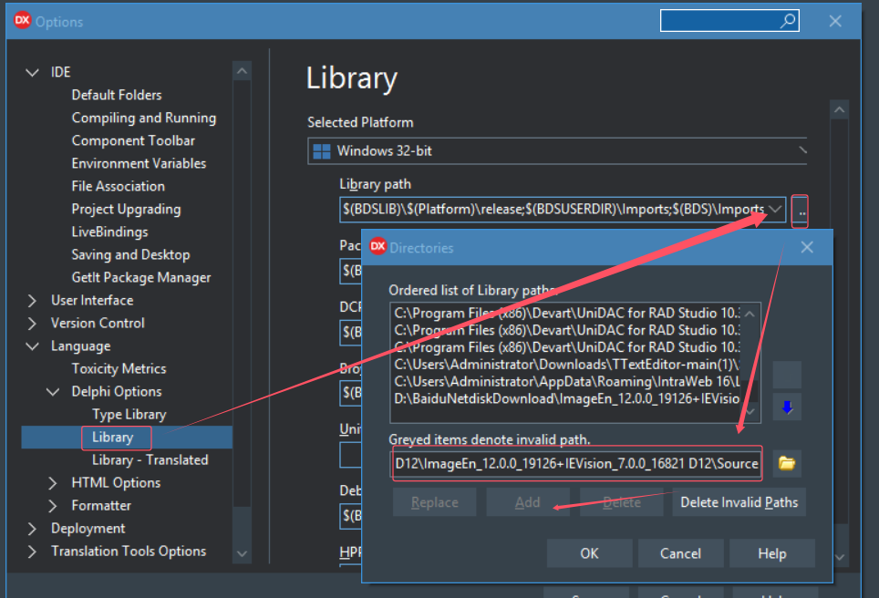Confirm with OK in Directories dialog
The height and width of the screenshot is (598, 879).
click(589, 553)
